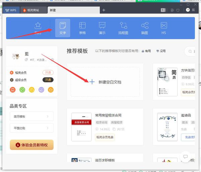Open the feedback chat bubble icon
This screenshot has height=172, width=201.
pos(185,157)
